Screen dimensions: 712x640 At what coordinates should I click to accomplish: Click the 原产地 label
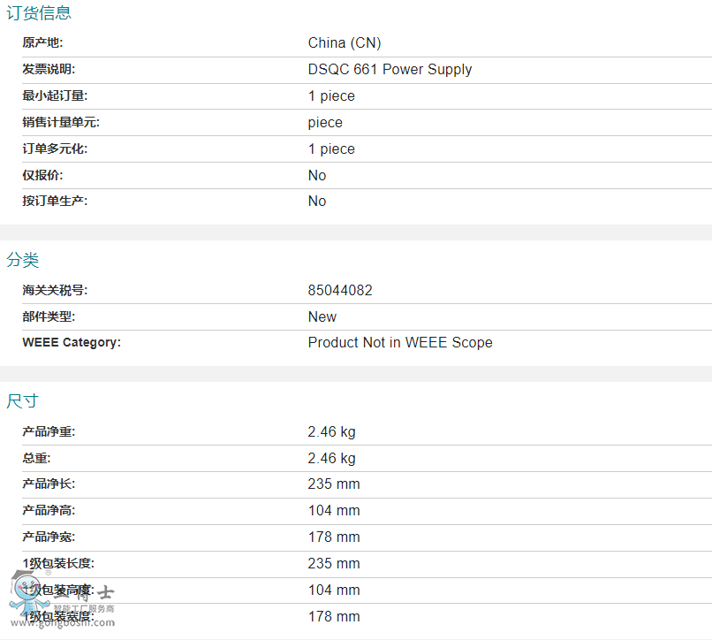(42, 42)
